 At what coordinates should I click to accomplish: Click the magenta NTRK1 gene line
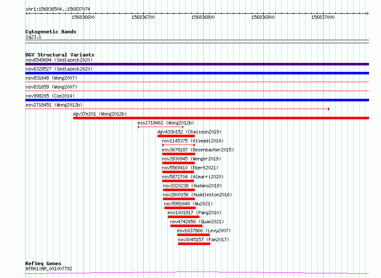coord(197,272)
